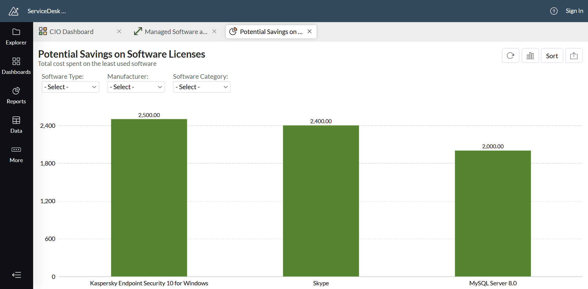Expand the Software Type dropdown
588x289 pixels.
click(x=70, y=87)
